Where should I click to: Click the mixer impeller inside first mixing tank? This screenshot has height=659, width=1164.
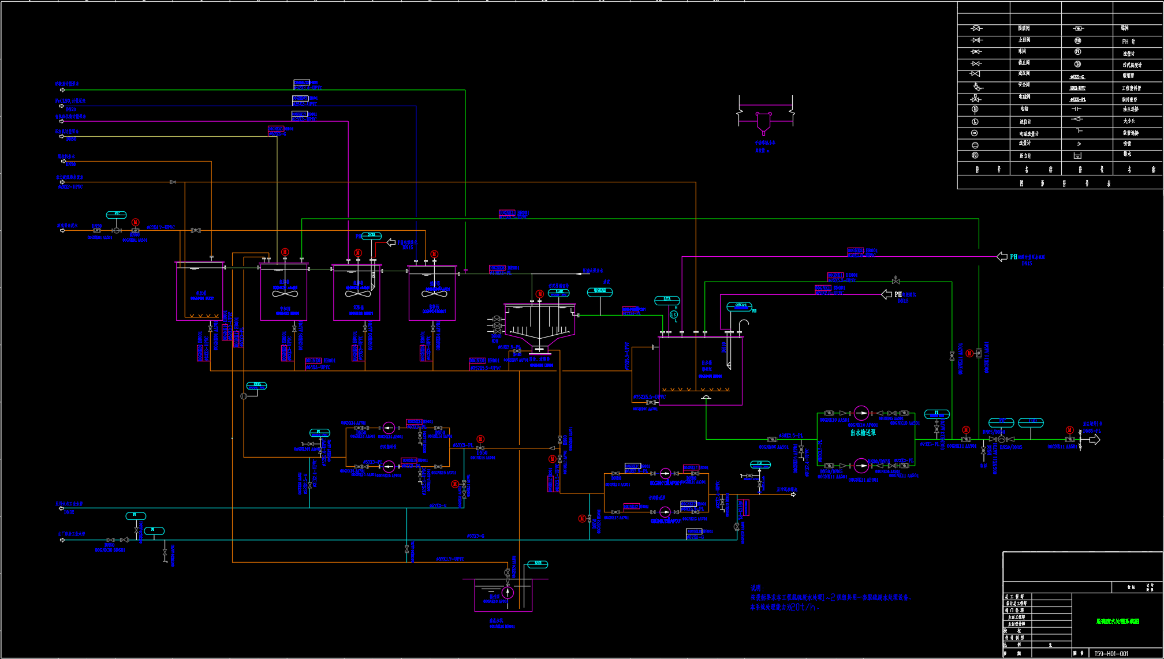pos(285,294)
